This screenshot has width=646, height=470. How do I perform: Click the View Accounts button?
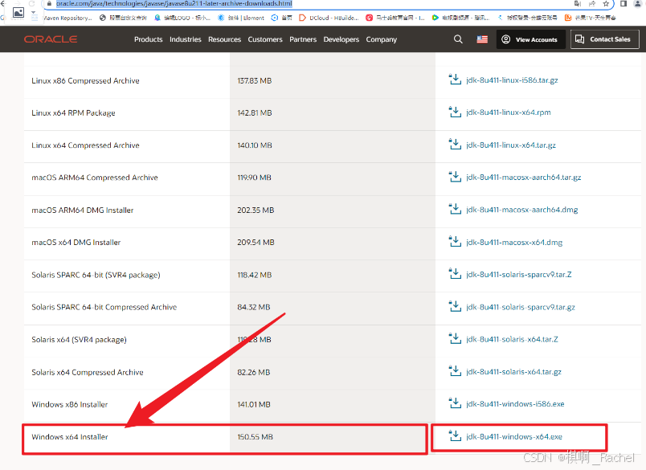530,39
